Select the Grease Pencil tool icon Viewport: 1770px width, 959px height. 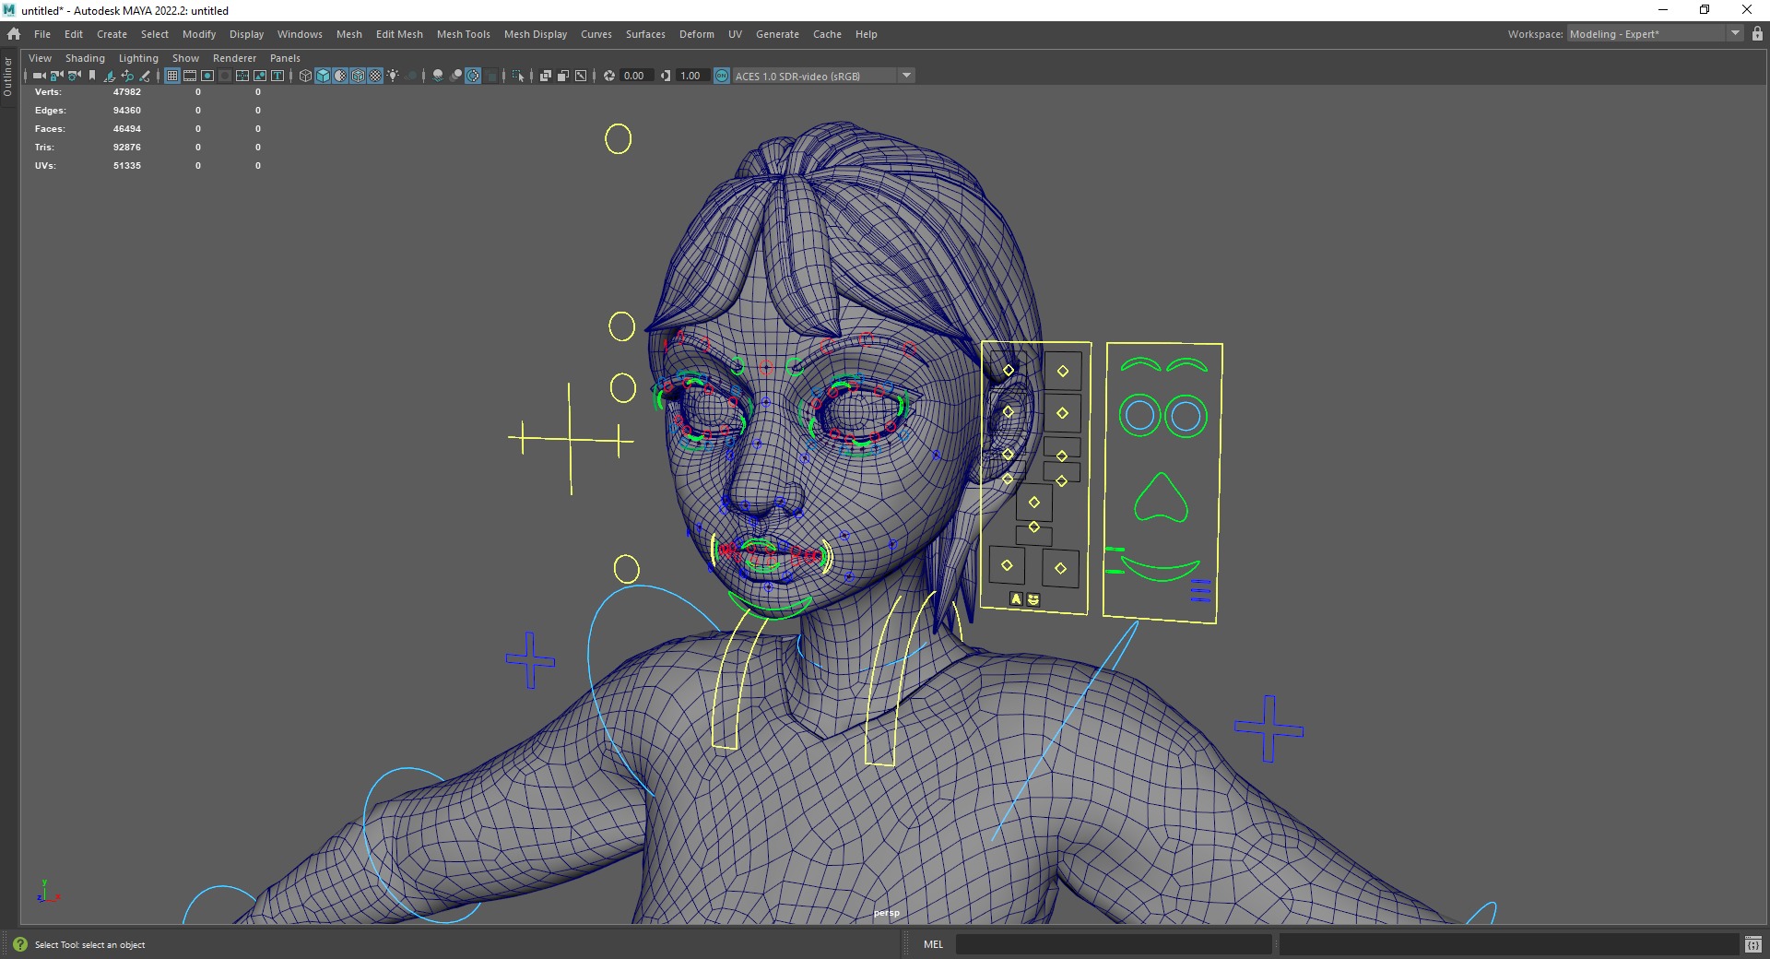tap(145, 76)
